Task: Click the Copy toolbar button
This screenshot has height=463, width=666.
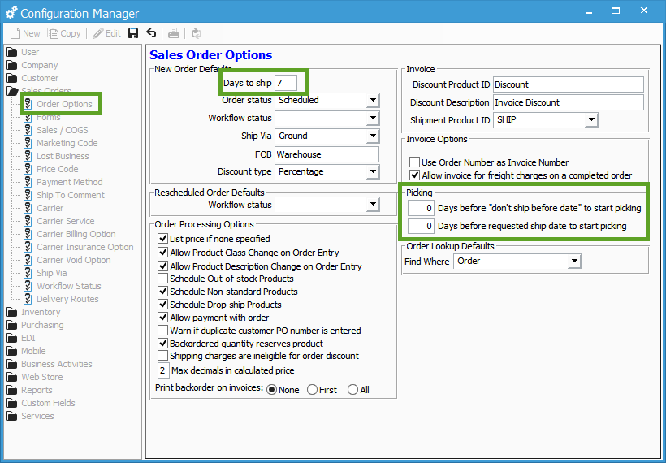Action: click(64, 33)
